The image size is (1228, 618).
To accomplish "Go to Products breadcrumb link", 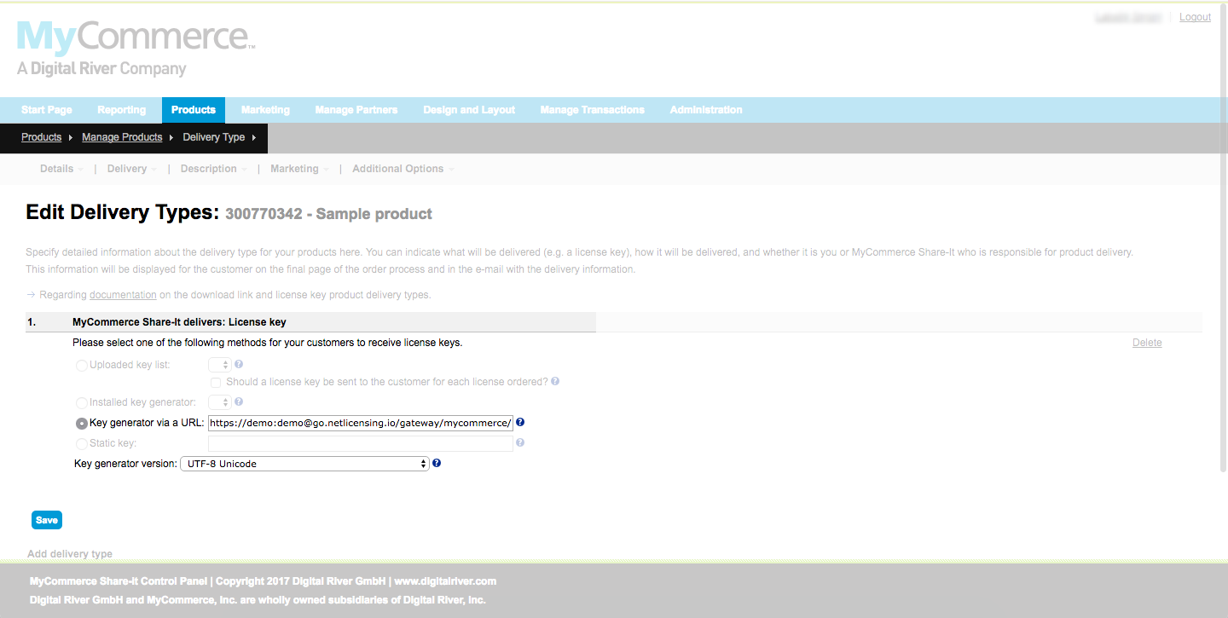I will pos(42,137).
